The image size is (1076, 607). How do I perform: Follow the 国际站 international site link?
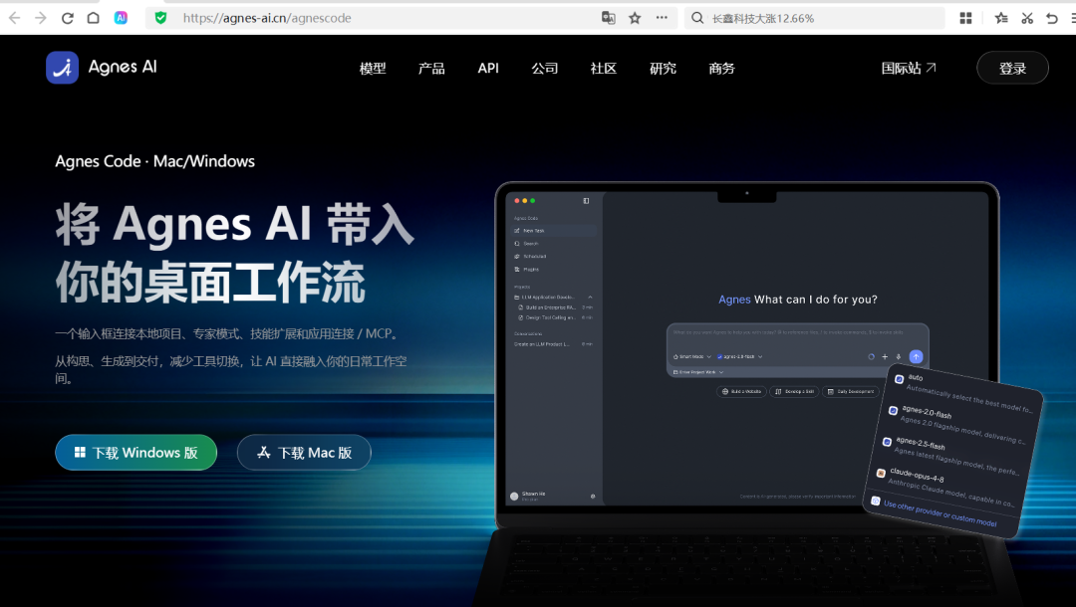pyautogui.click(x=909, y=68)
